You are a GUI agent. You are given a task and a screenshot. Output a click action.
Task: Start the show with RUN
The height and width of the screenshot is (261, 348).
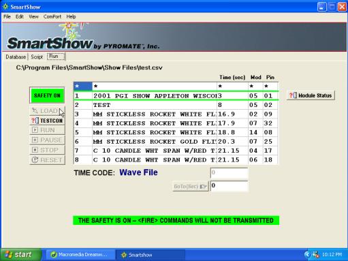pos(47,130)
